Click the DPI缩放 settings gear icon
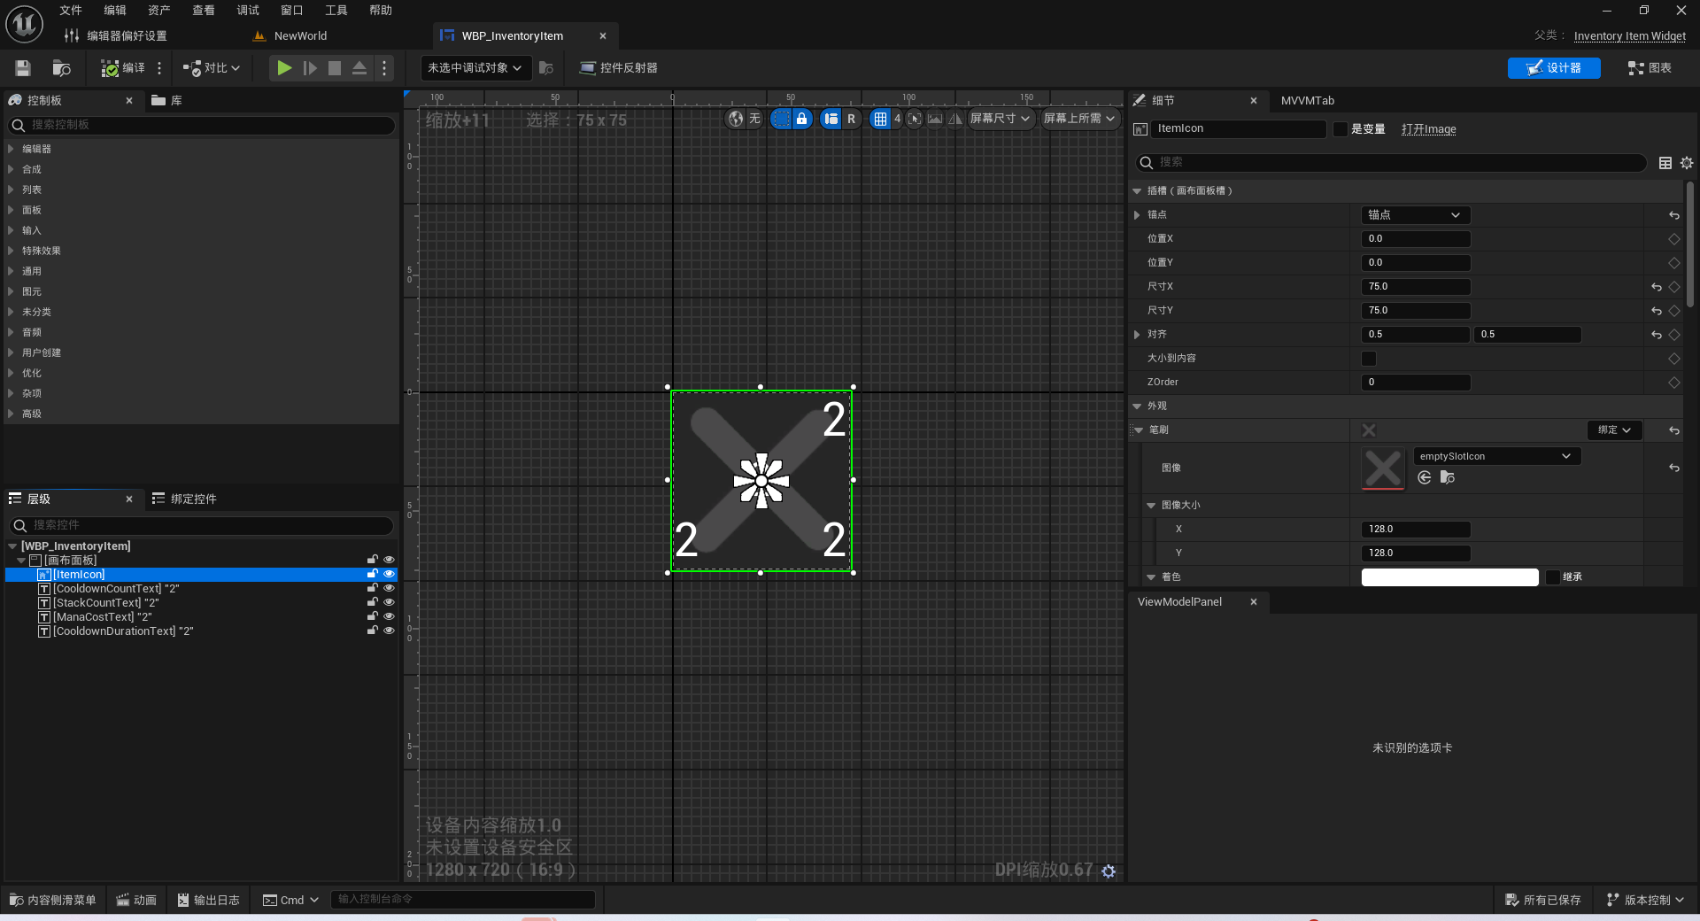 pos(1109,871)
